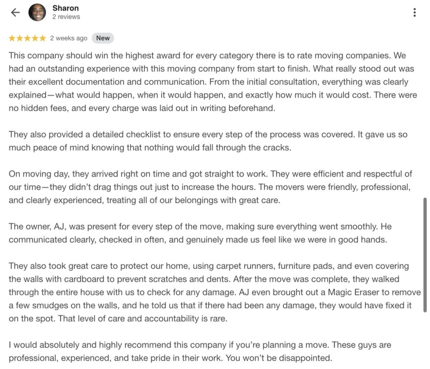Image resolution: width=430 pixels, height=369 pixels.
Task: Click the first gold rating star
Action: [12, 38]
